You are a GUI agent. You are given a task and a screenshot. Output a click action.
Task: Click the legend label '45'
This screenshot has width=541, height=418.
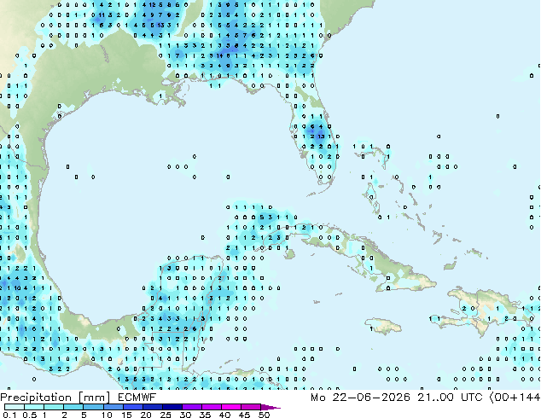point(244,415)
